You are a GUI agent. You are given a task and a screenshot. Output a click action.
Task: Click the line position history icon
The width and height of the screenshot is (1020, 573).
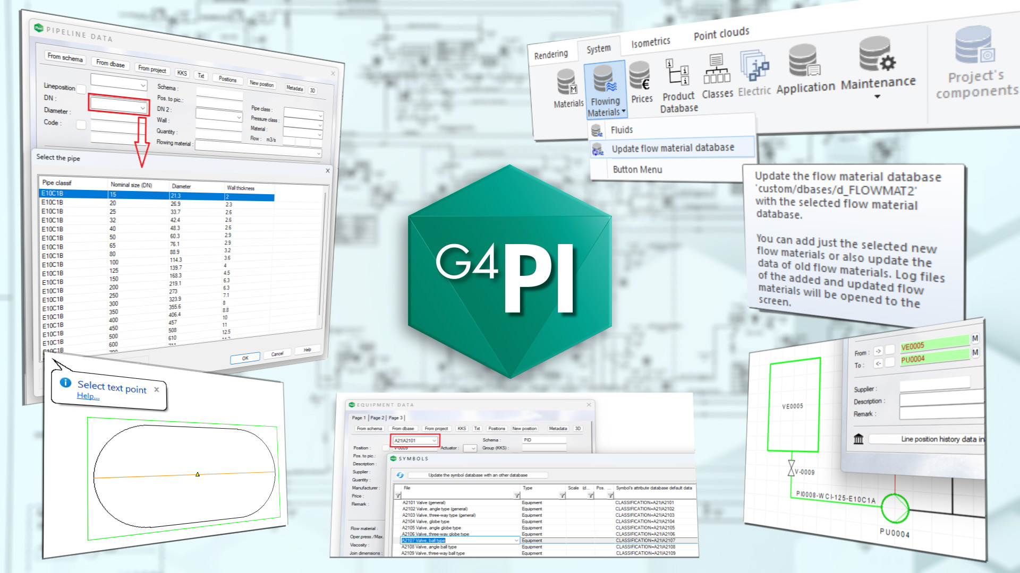coord(858,439)
